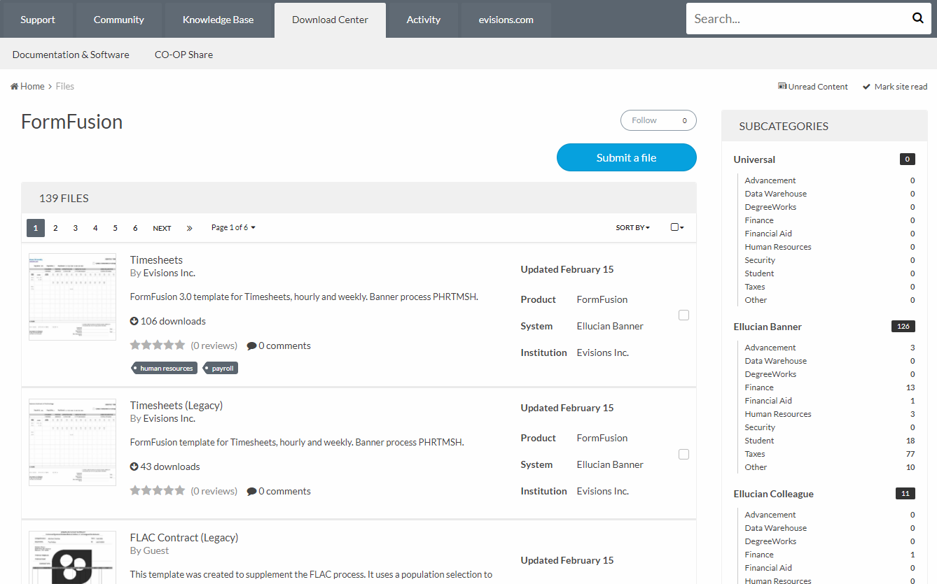937x584 pixels.
Task: Open the select-all checkbox dropdown
Action: click(677, 227)
